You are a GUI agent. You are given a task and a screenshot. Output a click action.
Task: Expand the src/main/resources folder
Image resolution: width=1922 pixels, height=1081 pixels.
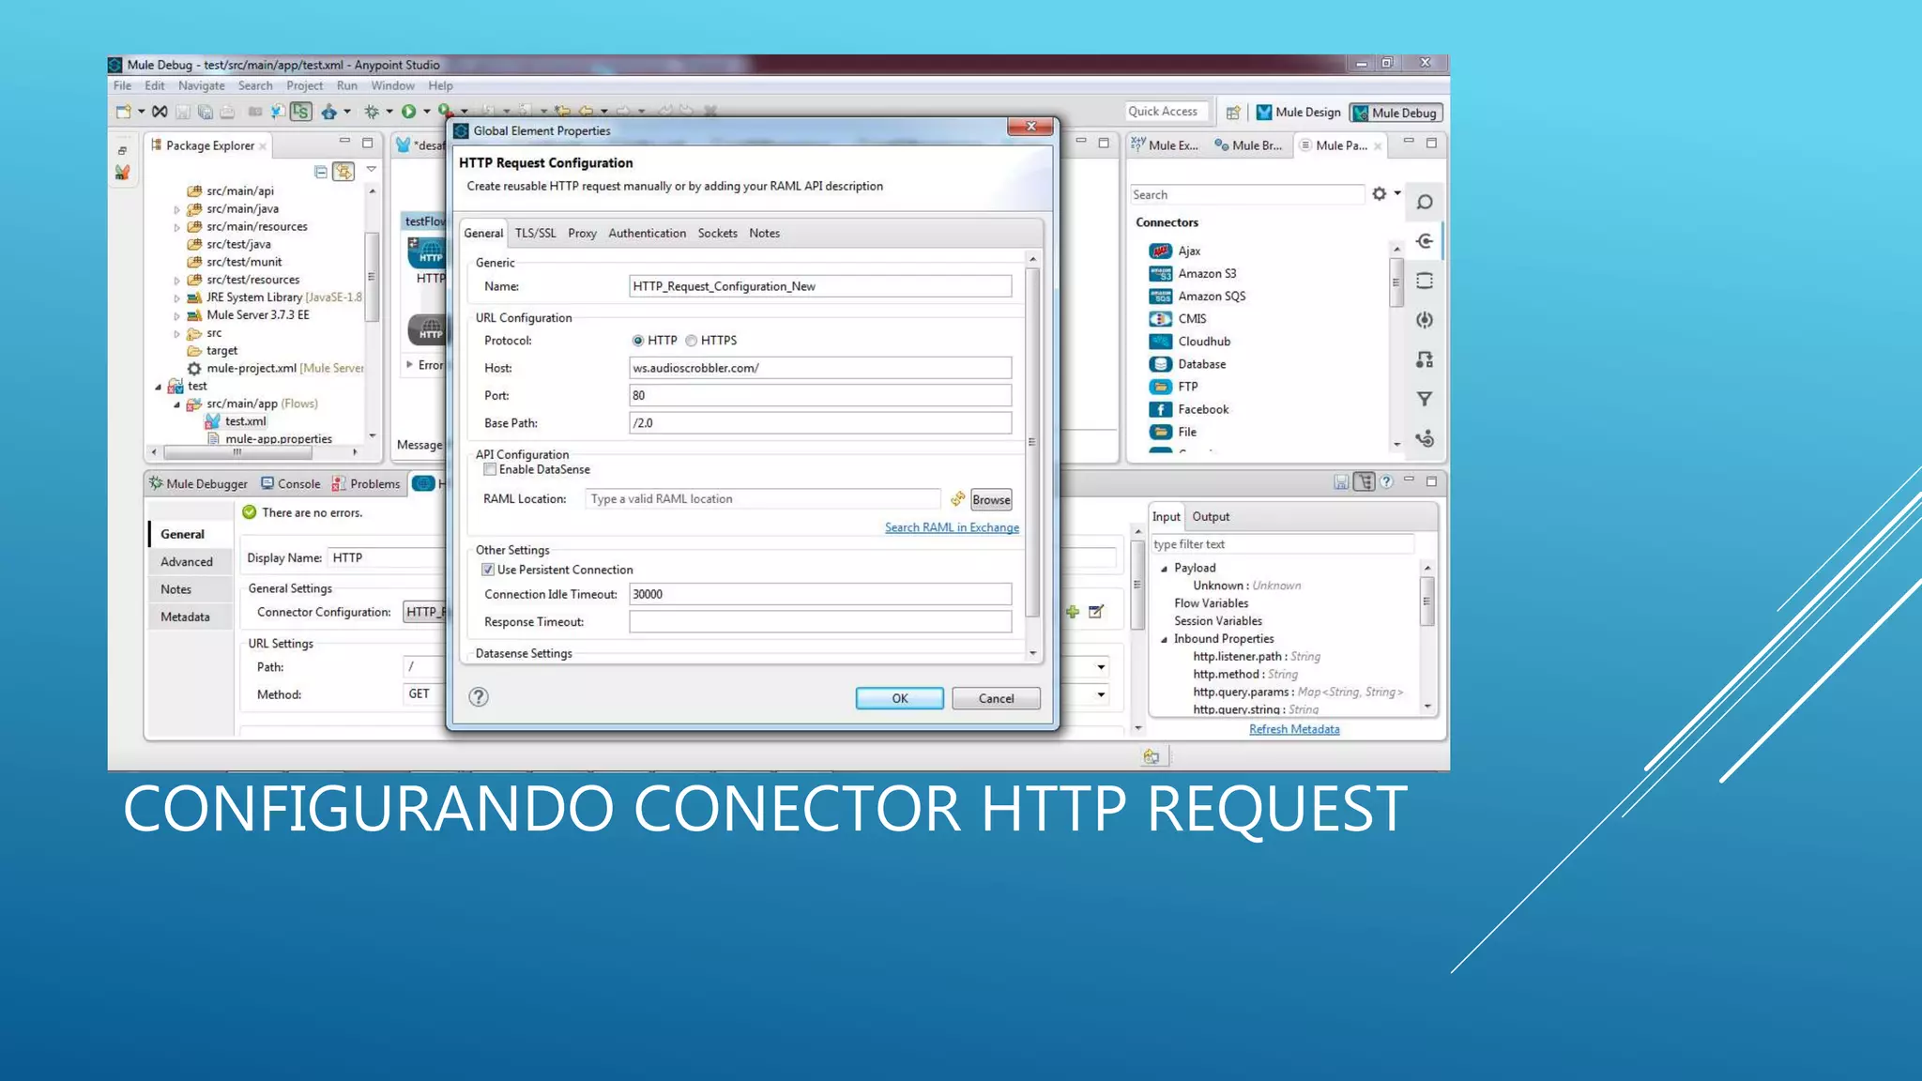(177, 227)
